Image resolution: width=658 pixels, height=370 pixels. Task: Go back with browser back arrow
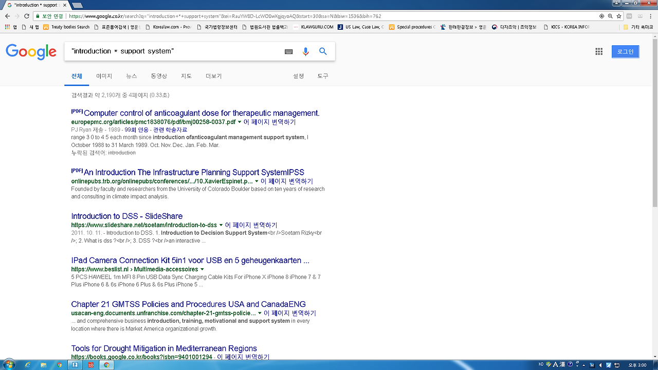click(7, 16)
